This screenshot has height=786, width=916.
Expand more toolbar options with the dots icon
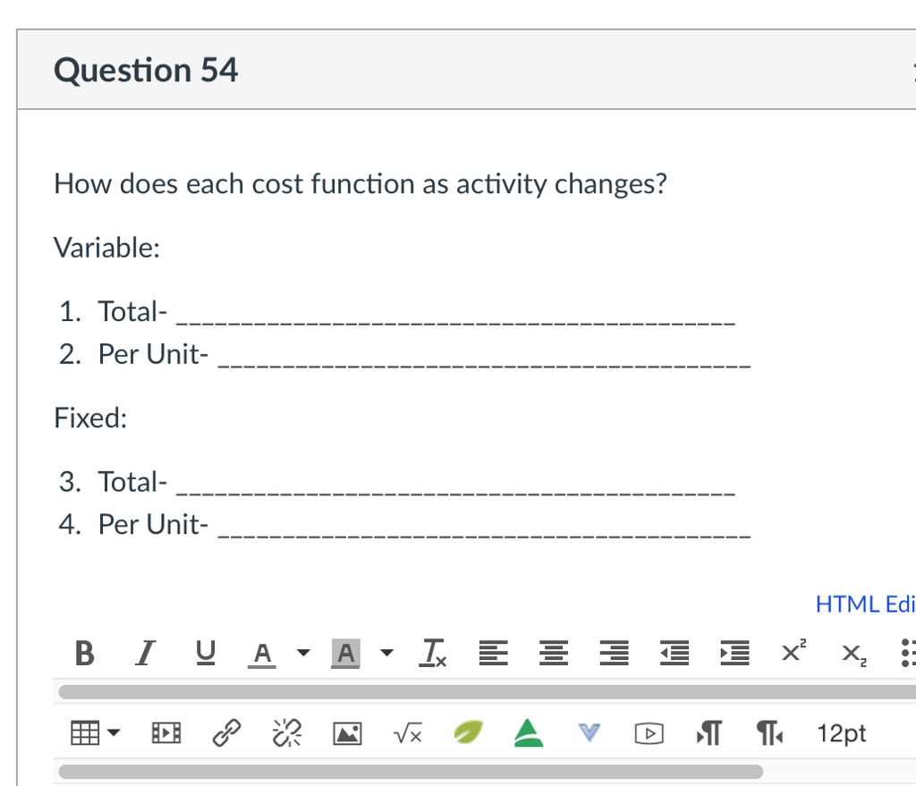click(x=908, y=654)
